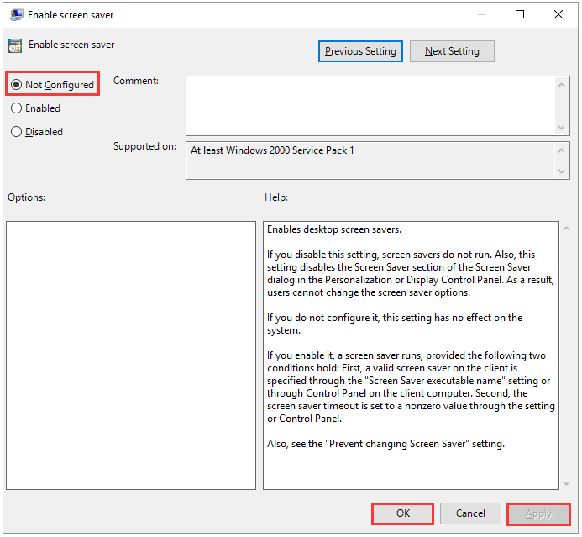Click the 'Enables desktop screen savers.' help text
Image resolution: width=582 pixels, height=537 pixels.
334,229
